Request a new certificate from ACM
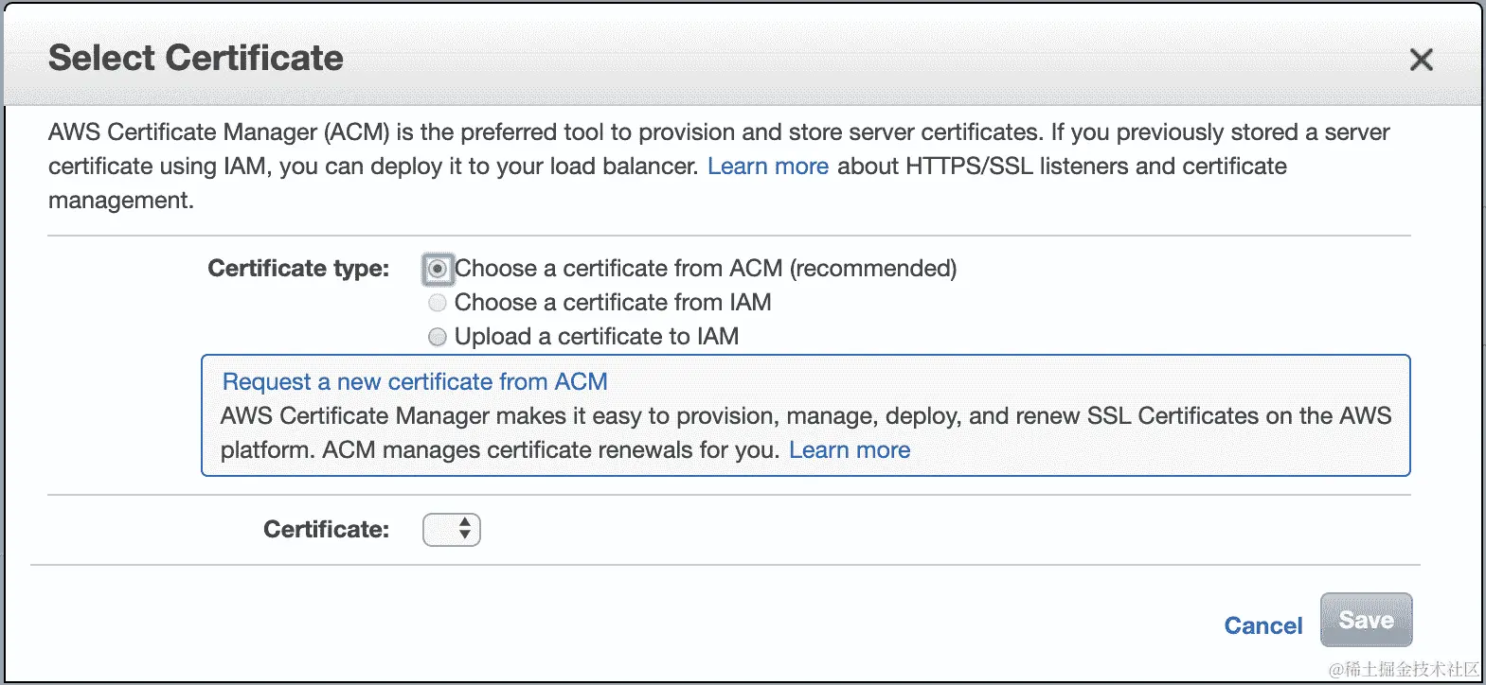 tap(414, 382)
